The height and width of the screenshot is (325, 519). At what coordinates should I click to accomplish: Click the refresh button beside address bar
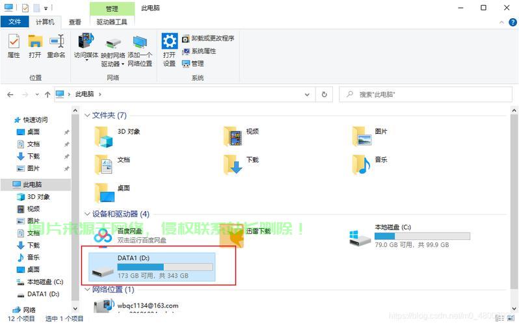[x=324, y=95]
